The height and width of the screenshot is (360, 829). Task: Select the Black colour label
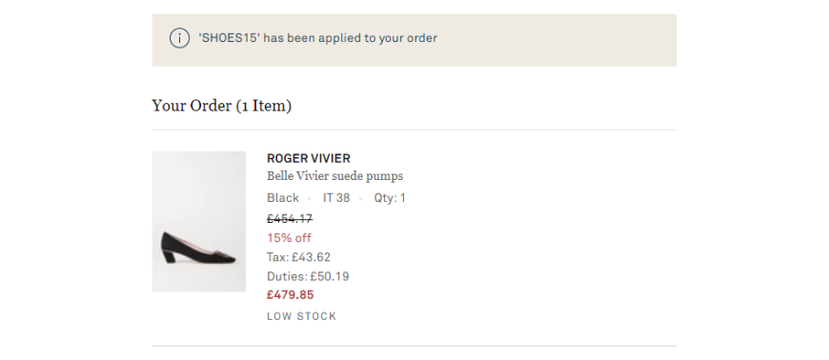coord(283,198)
